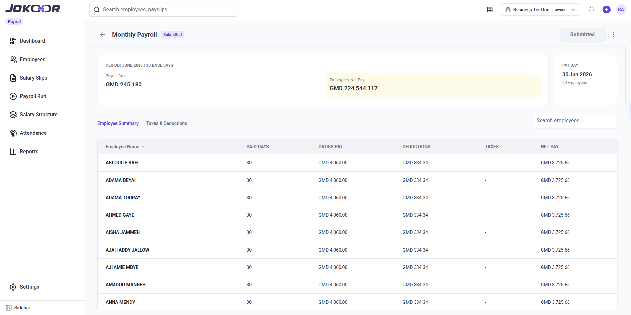Click the purple plus quick-add button

607,10
